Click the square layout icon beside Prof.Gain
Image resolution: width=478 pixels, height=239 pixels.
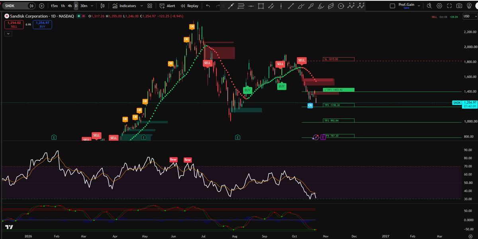(392, 6)
